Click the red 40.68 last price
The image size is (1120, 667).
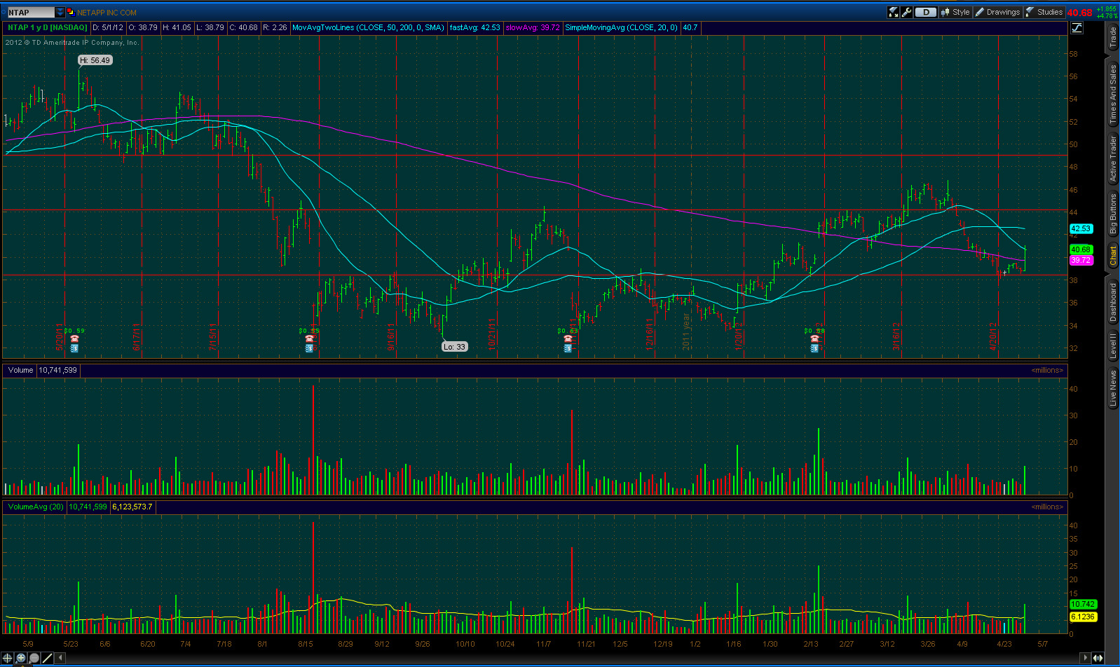(x=1079, y=13)
